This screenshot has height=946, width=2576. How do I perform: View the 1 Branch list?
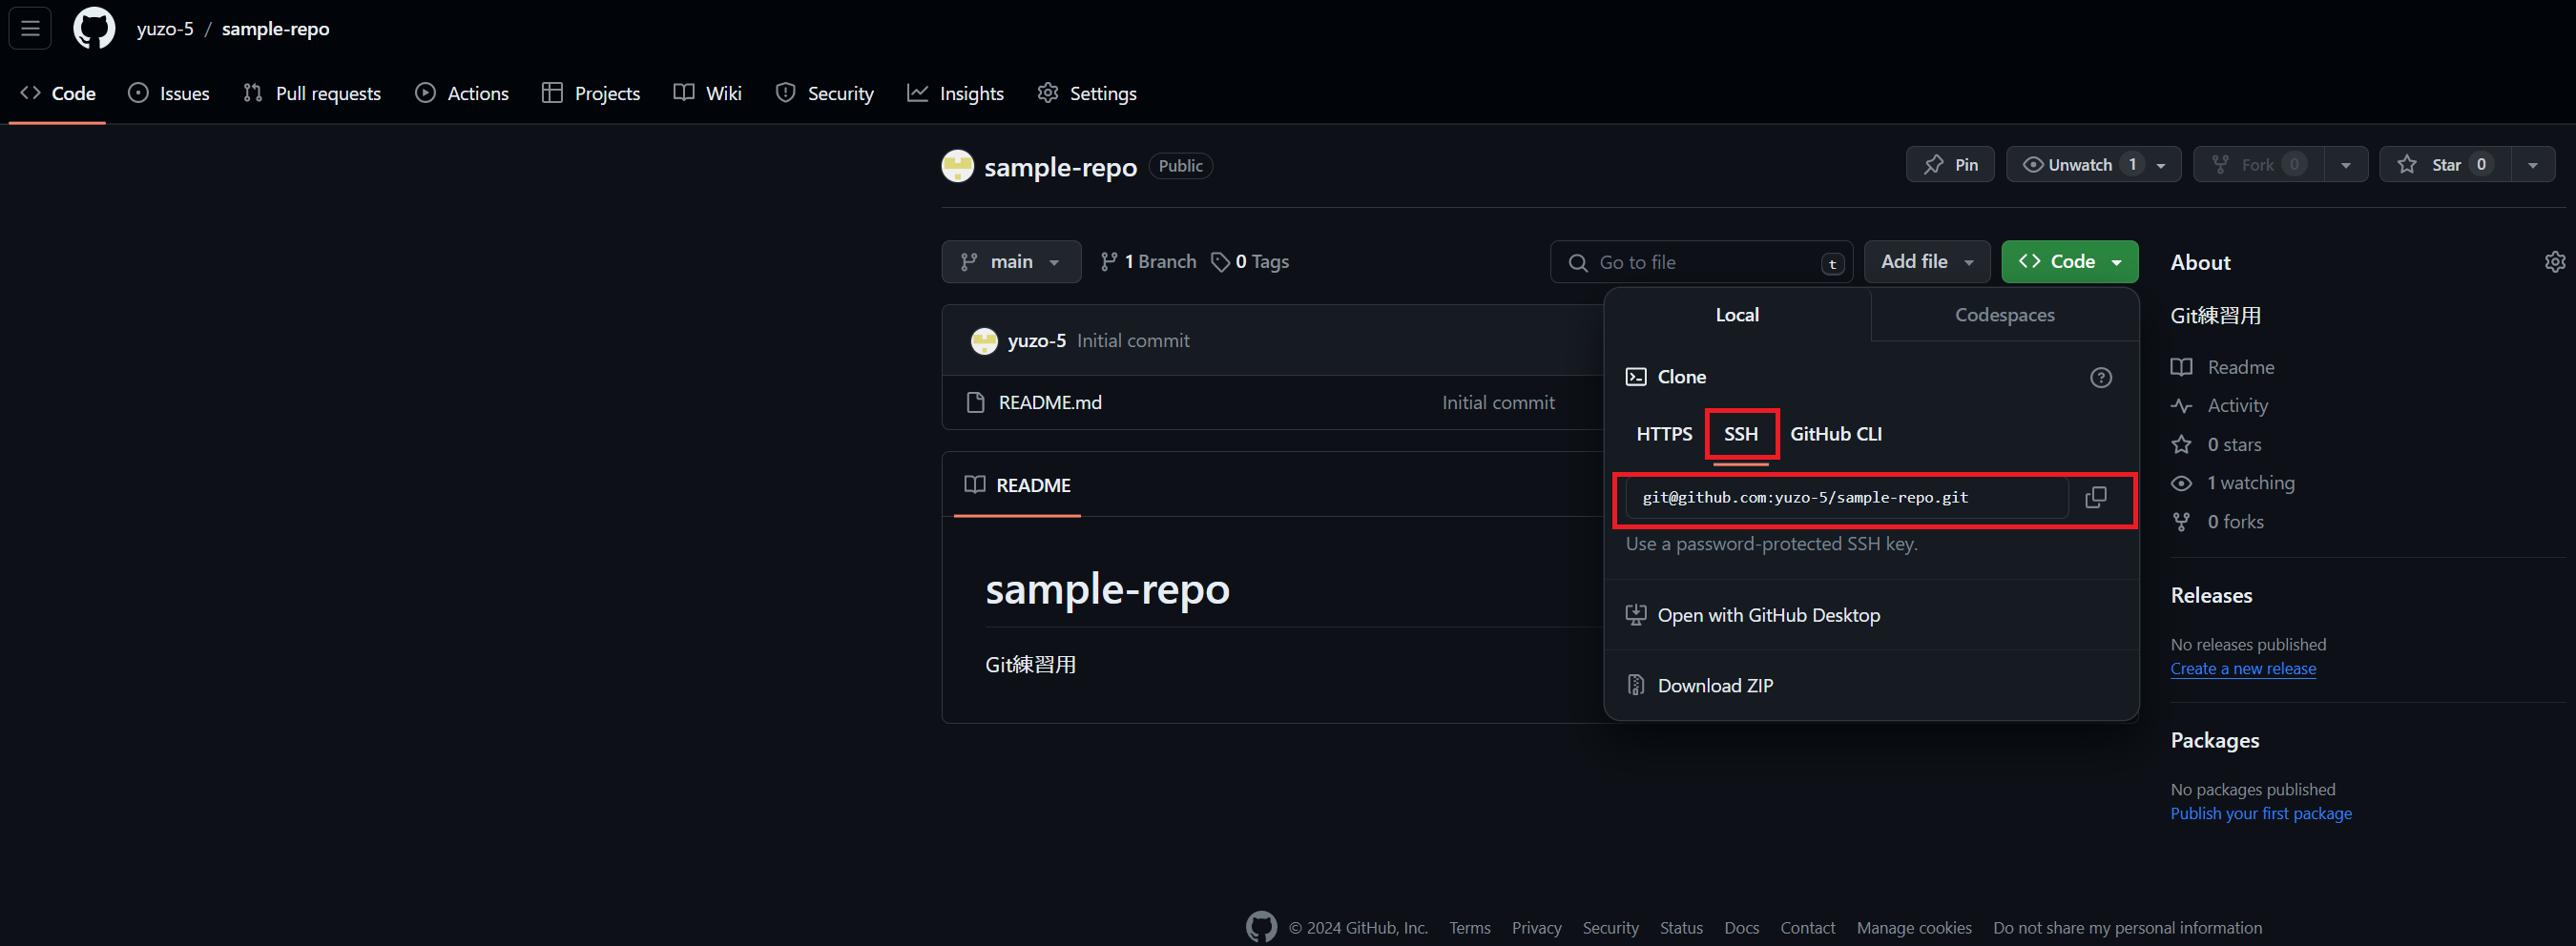[1148, 262]
